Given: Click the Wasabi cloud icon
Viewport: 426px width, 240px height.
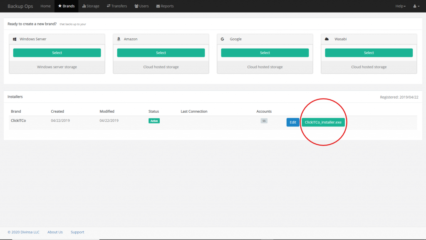Looking at the screenshot, I should pyautogui.click(x=327, y=39).
